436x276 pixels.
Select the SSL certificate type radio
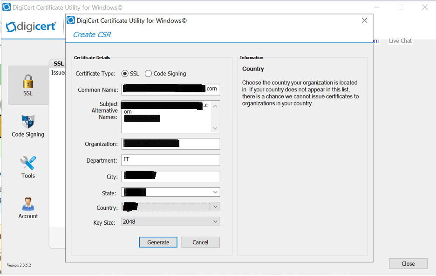point(125,74)
